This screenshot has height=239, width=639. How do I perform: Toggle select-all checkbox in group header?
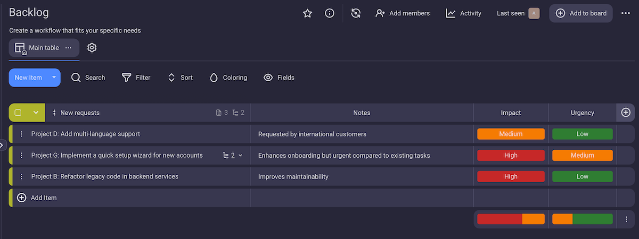click(x=18, y=113)
